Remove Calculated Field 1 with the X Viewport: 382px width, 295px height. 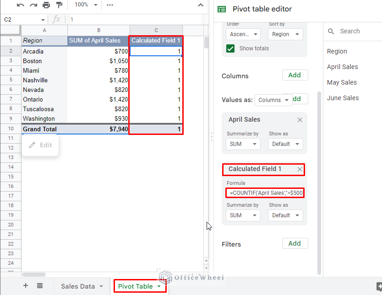300,169
